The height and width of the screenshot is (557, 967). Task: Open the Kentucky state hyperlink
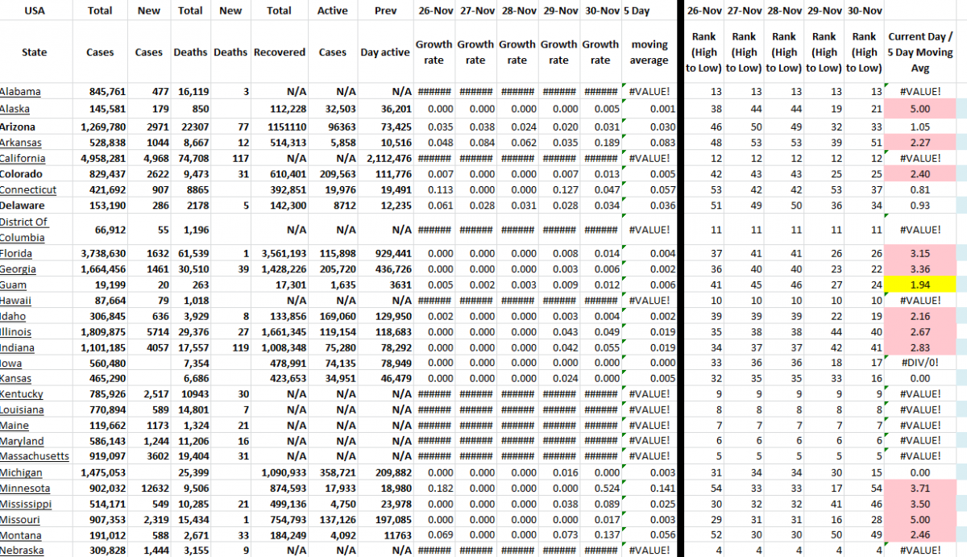click(23, 394)
